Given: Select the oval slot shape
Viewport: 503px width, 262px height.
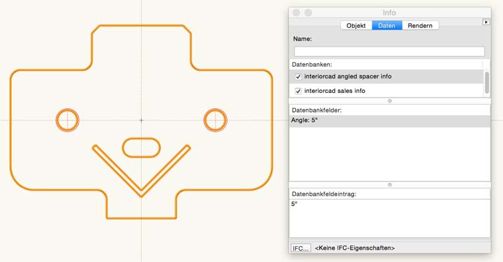Looking at the screenshot, I should (x=142, y=147).
